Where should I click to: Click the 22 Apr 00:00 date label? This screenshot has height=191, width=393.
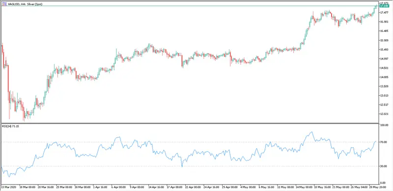193,187
